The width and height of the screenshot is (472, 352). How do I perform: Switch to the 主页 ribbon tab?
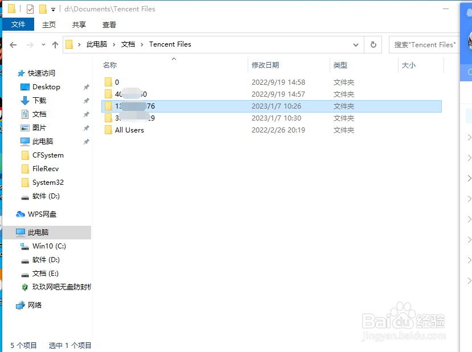pos(49,24)
